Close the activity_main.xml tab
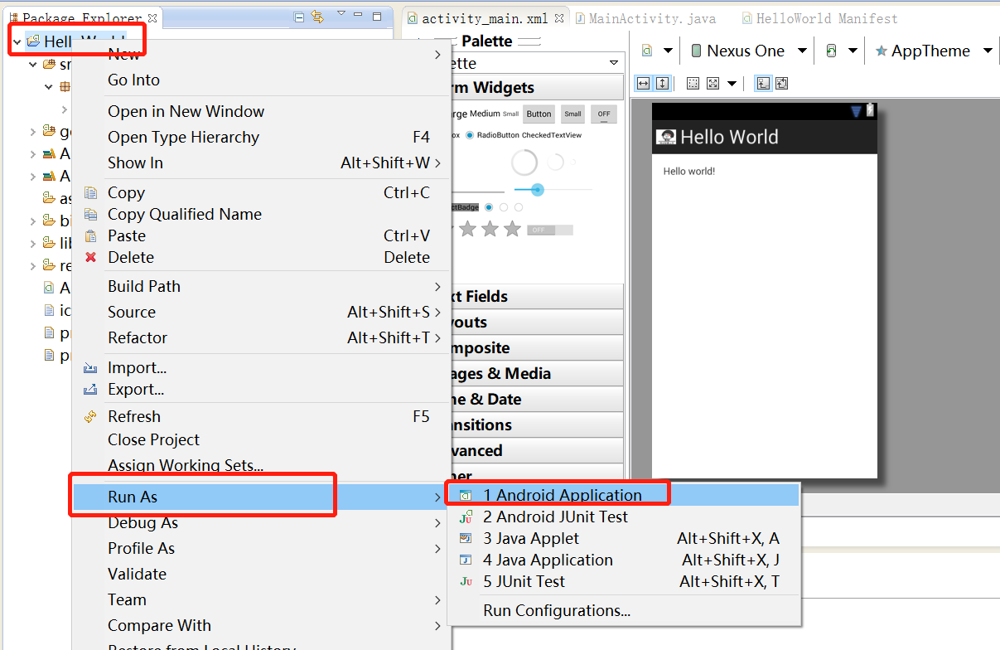 (558, 17)
